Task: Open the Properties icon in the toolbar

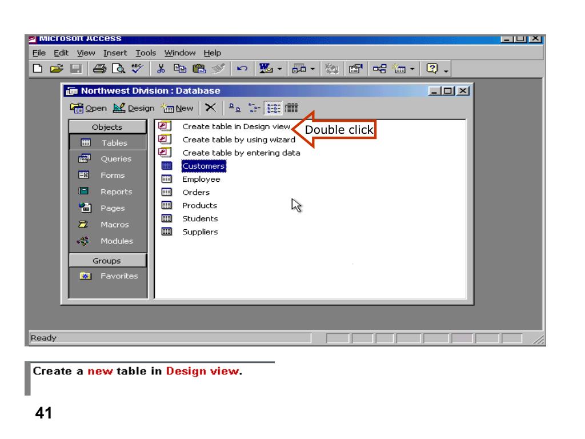Action: click(x=355, y=69)
